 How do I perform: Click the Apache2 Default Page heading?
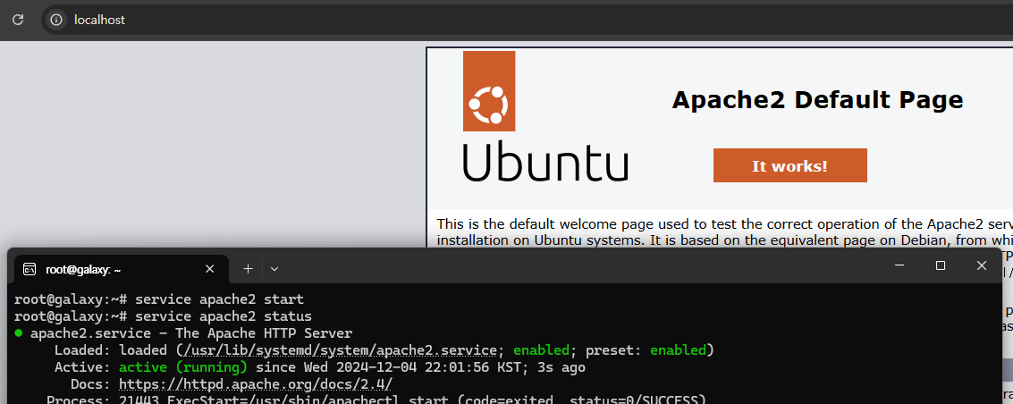pos(817,100)
